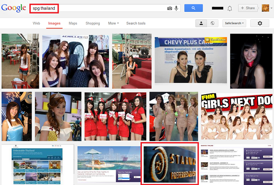Viewport: 274px width, 185px height.
Task: Switch to the Web tab
Action: 36,23
